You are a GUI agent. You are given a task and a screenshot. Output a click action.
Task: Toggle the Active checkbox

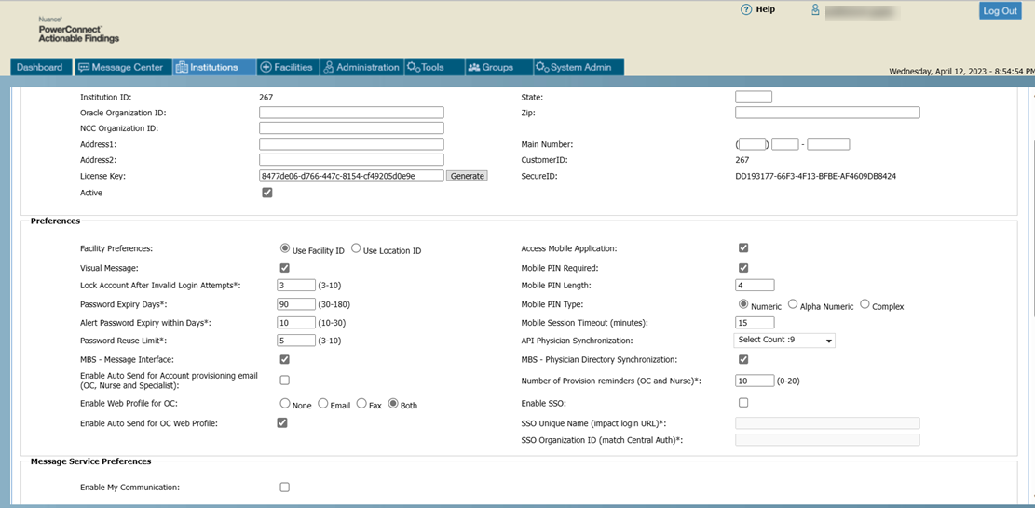click(x=267, y=193)
